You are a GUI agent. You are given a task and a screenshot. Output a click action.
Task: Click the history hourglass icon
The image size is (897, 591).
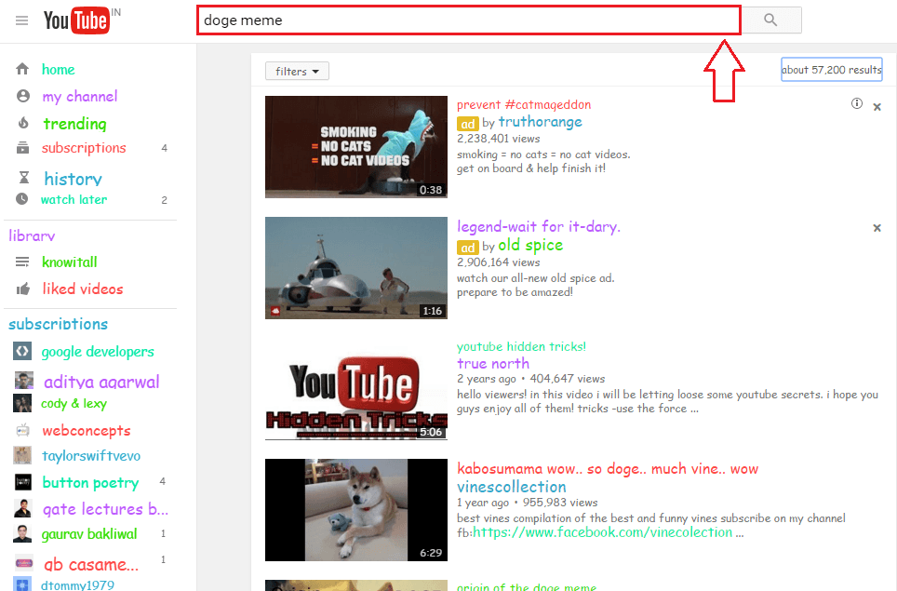tap(24, 178)
